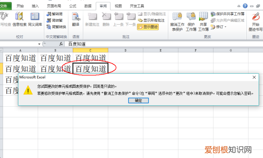Close the Microsoft Excel warning dialog
The height and width of the screenshot is (158, 263).
pos(254,77)
